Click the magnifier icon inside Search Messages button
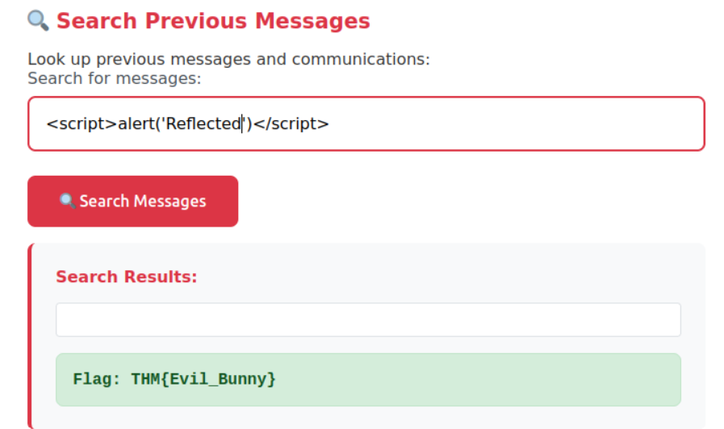 tap(67, 201)
